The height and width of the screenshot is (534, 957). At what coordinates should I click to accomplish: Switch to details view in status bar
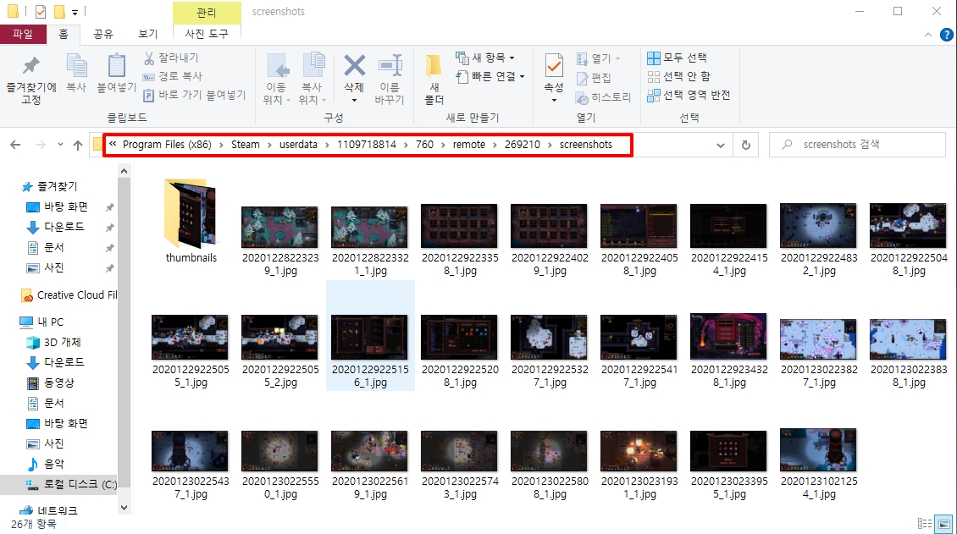click(926, 524)
